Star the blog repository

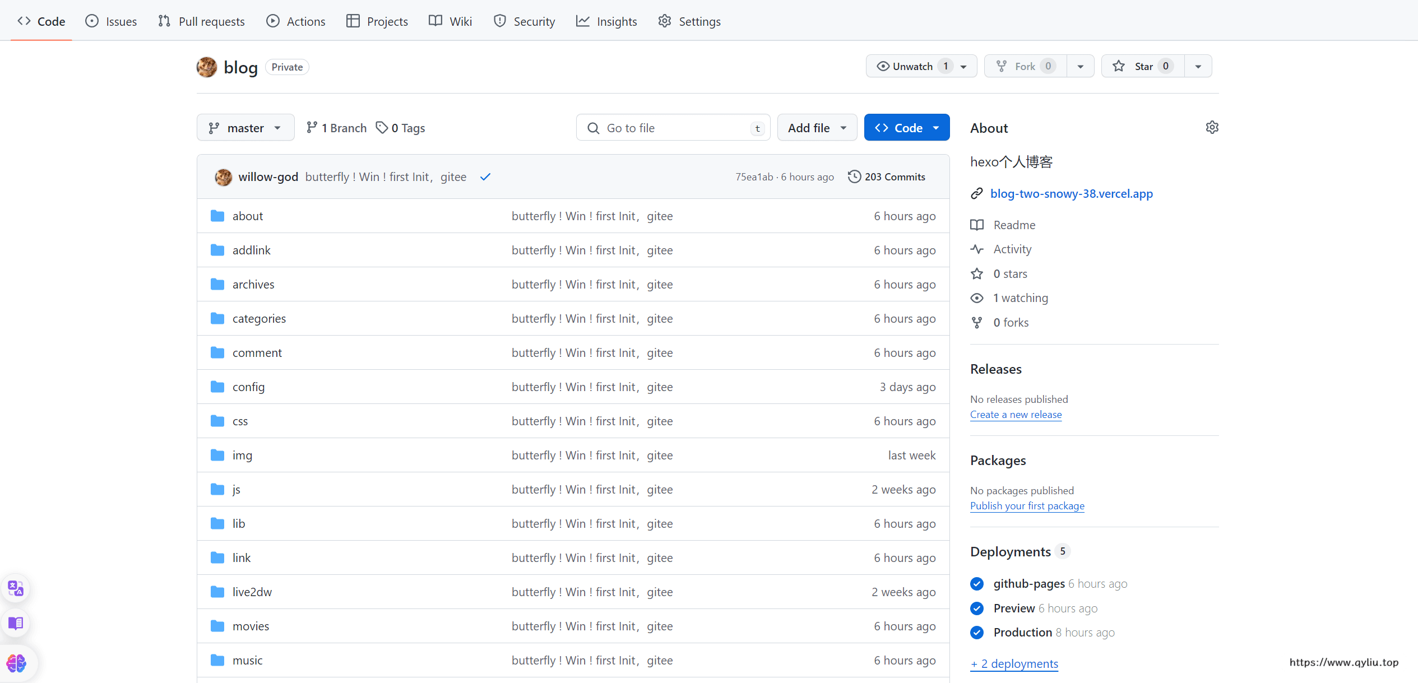pos(1142,66)
